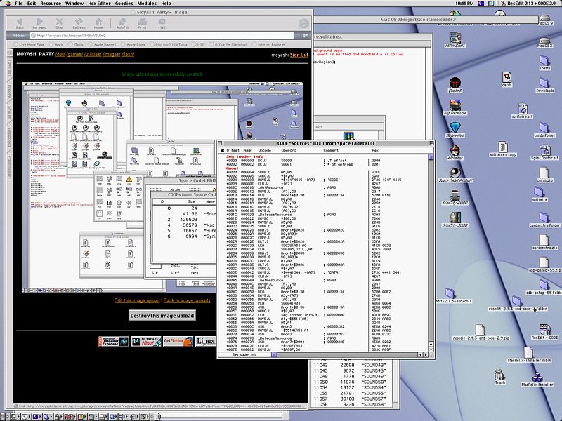Select the Space Cadet Pinball desktop icon
This screenshot has height=421, width=562.
(x=455, y=173)
